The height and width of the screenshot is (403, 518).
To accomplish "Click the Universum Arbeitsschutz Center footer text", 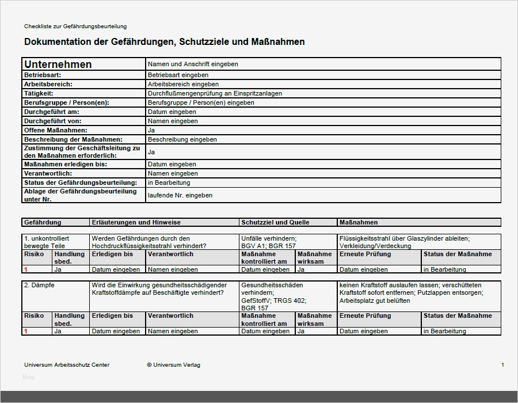I will click(x=67, y=364).
